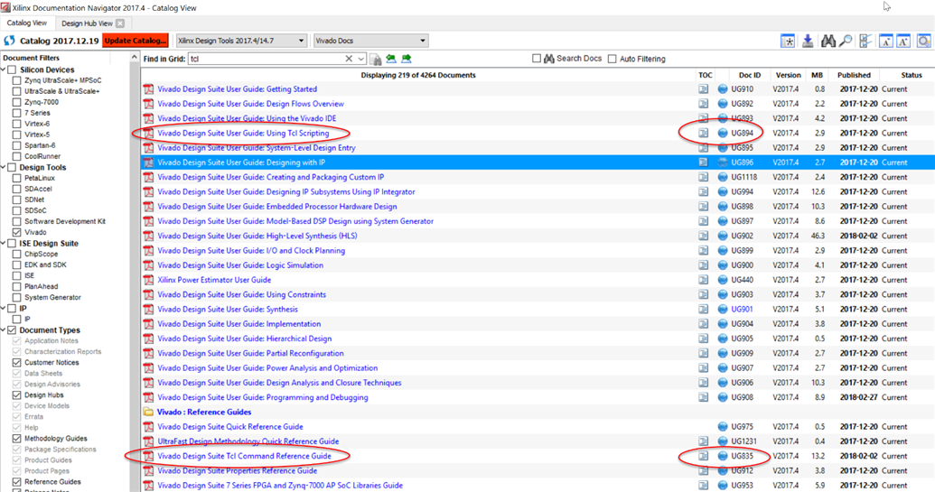
Task: Check the Zynq UltraScale+ MPSoC filter
Action: pos(16,80)
